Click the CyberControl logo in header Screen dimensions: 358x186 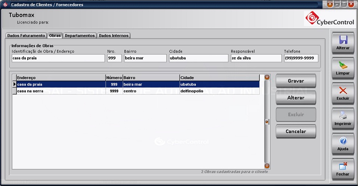(x=329, y=18)
